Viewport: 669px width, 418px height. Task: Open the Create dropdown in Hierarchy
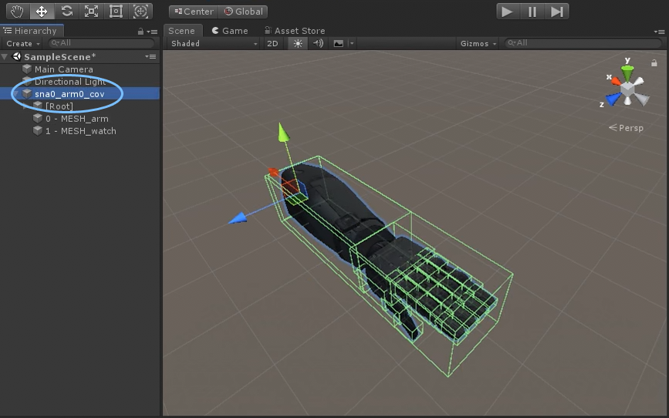(x=22, y=43)
